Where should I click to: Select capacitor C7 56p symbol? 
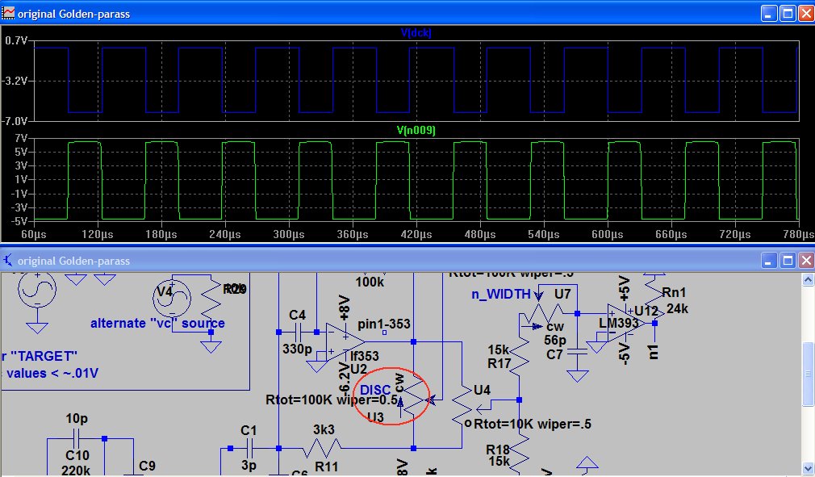point(578,352)
